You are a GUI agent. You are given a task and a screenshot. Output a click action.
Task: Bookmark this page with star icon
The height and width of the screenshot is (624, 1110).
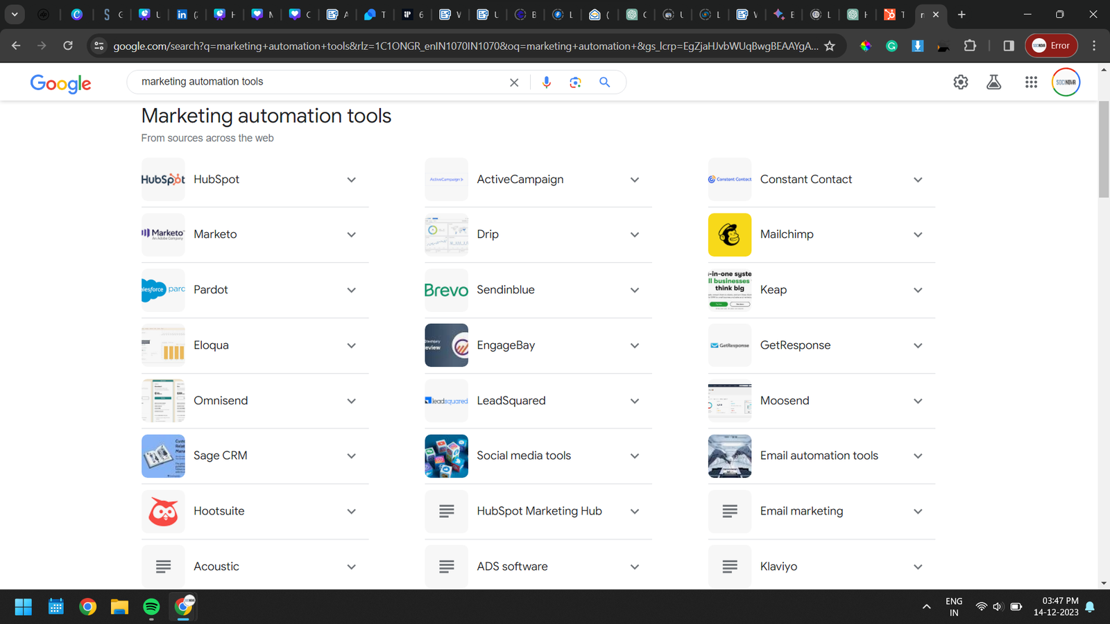coord(830,46)
